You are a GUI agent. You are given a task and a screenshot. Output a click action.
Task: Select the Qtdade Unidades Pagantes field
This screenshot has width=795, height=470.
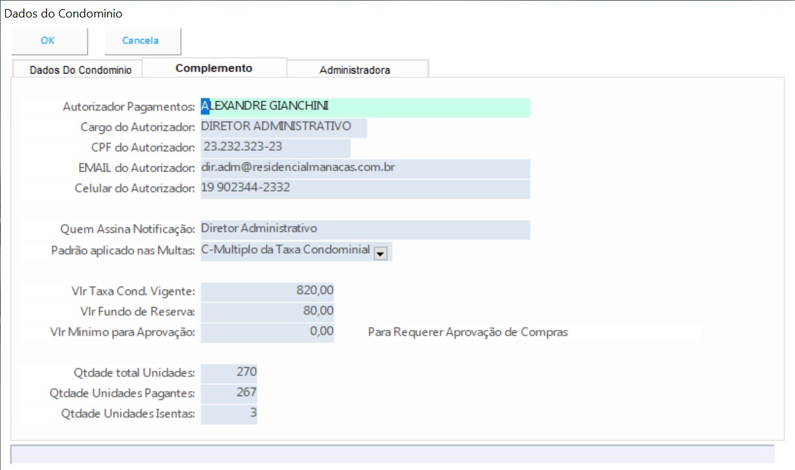coord(229,393)
